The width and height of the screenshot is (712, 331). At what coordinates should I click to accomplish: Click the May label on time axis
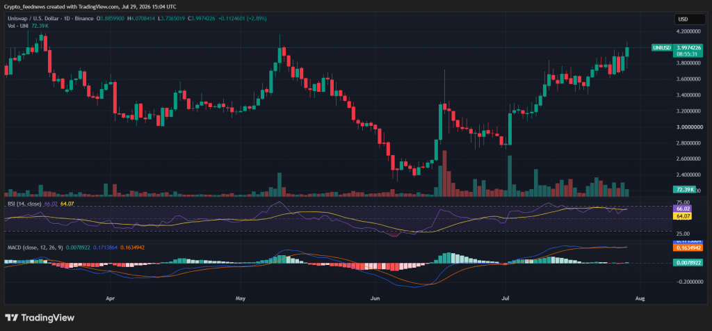tap(241, 299)
